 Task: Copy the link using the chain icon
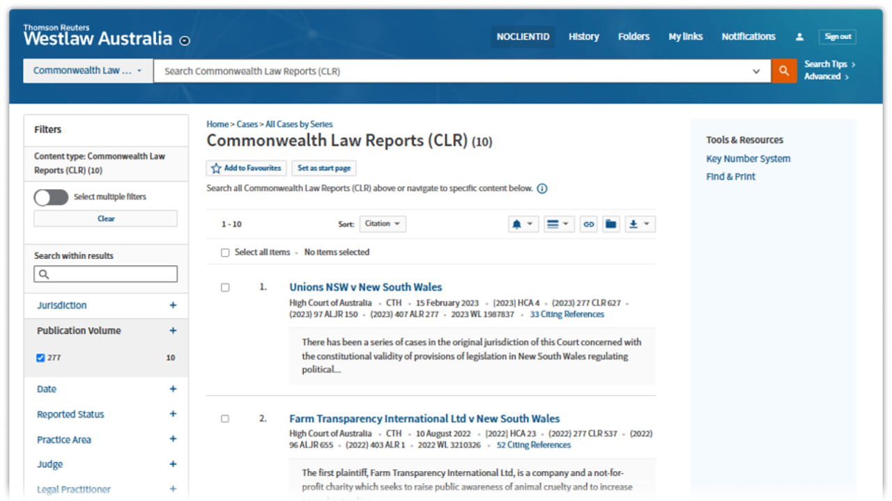pyautogui.click(x=587, y=223)
